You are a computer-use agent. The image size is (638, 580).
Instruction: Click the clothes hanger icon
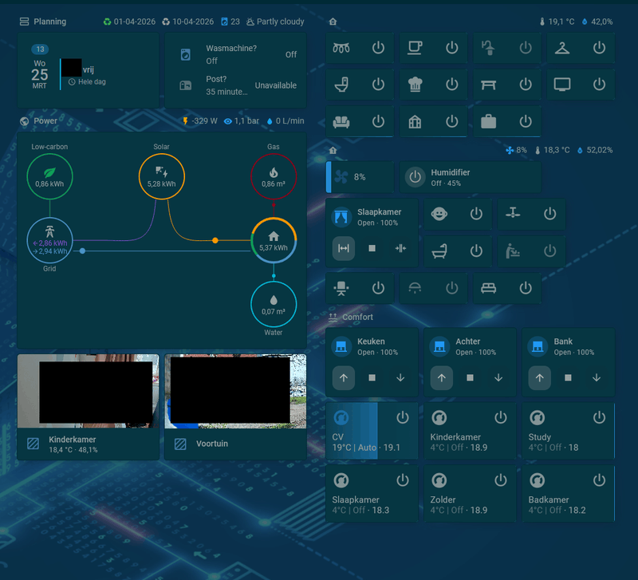point(562,48)
